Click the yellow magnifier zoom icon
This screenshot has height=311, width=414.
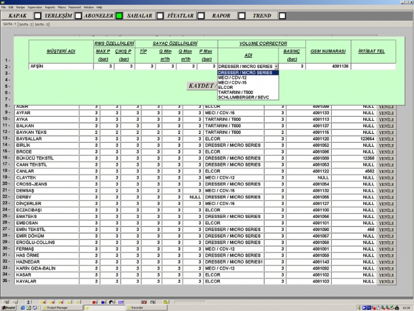(x=166, y=302)
